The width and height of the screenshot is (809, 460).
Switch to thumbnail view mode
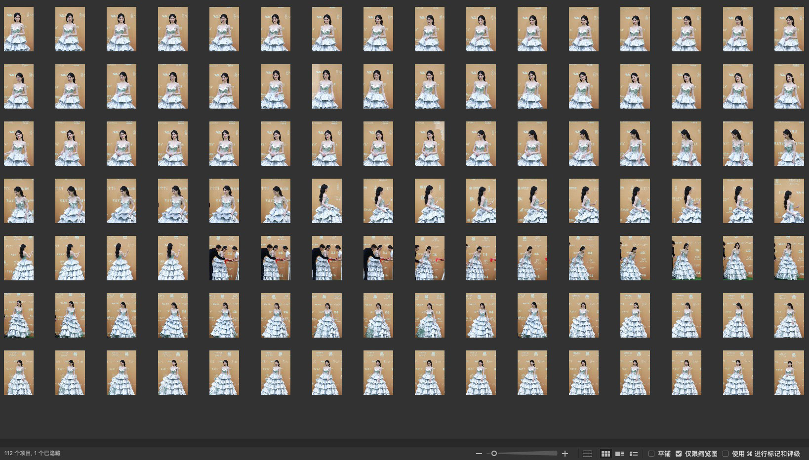click(x=606, y=454)
